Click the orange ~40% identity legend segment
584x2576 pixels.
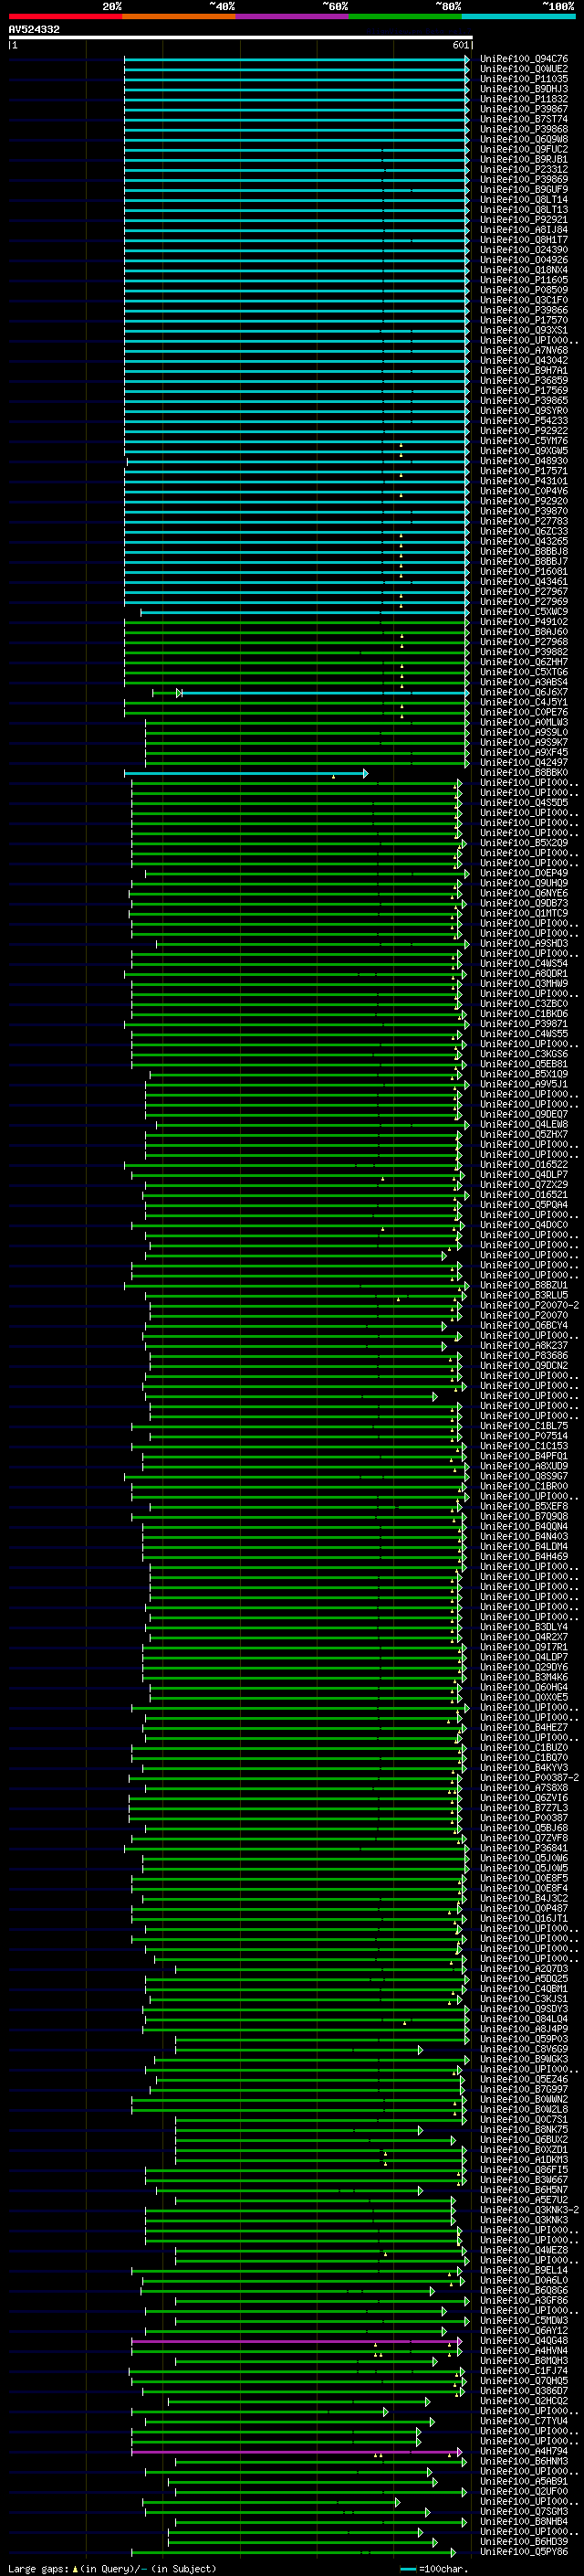179,16
